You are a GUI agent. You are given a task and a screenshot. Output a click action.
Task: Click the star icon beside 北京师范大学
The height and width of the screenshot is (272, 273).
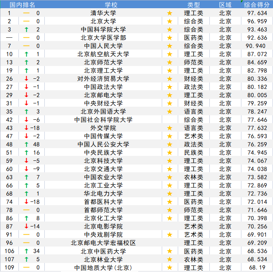170,62
